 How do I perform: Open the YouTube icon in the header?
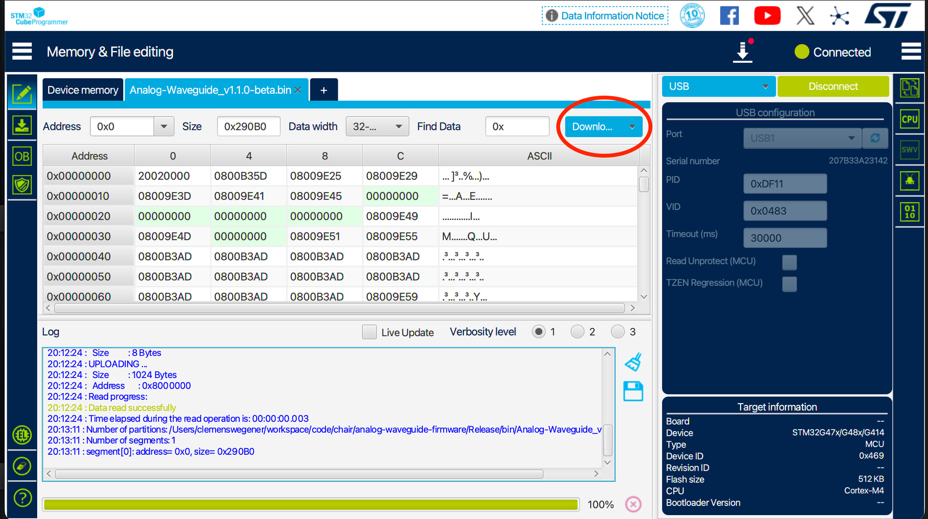click(767, 16)
